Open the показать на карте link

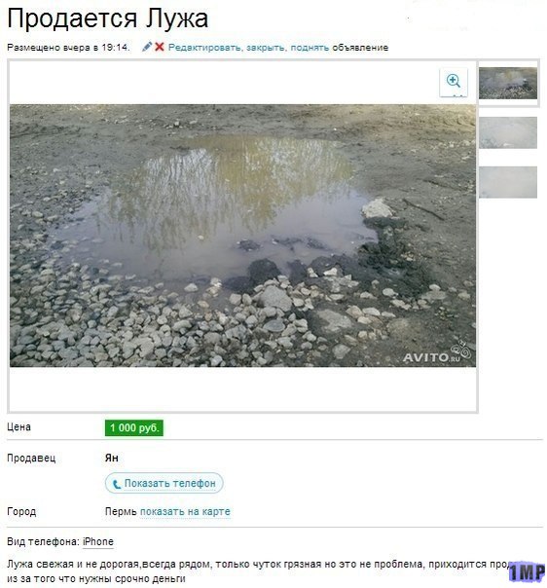pyautogui.click(x=185, y=511)
